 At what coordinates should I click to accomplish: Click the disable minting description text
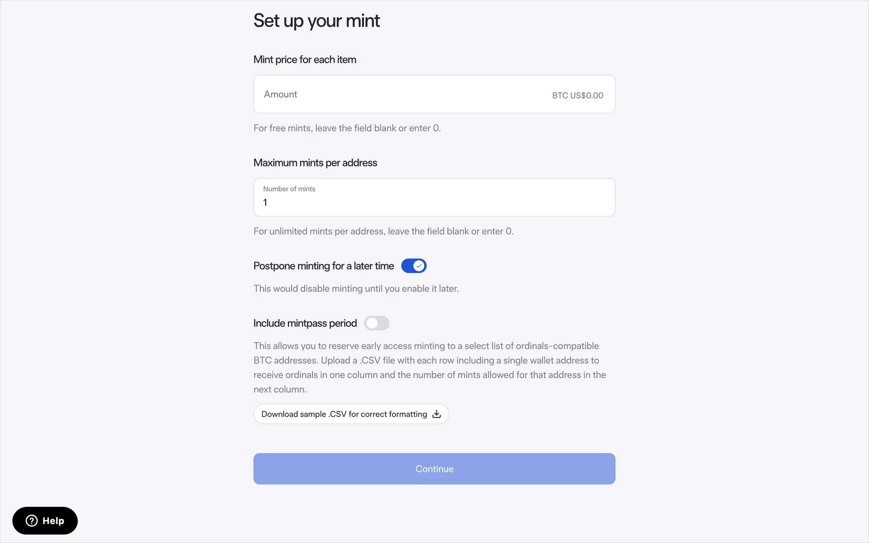click(356, 289)
